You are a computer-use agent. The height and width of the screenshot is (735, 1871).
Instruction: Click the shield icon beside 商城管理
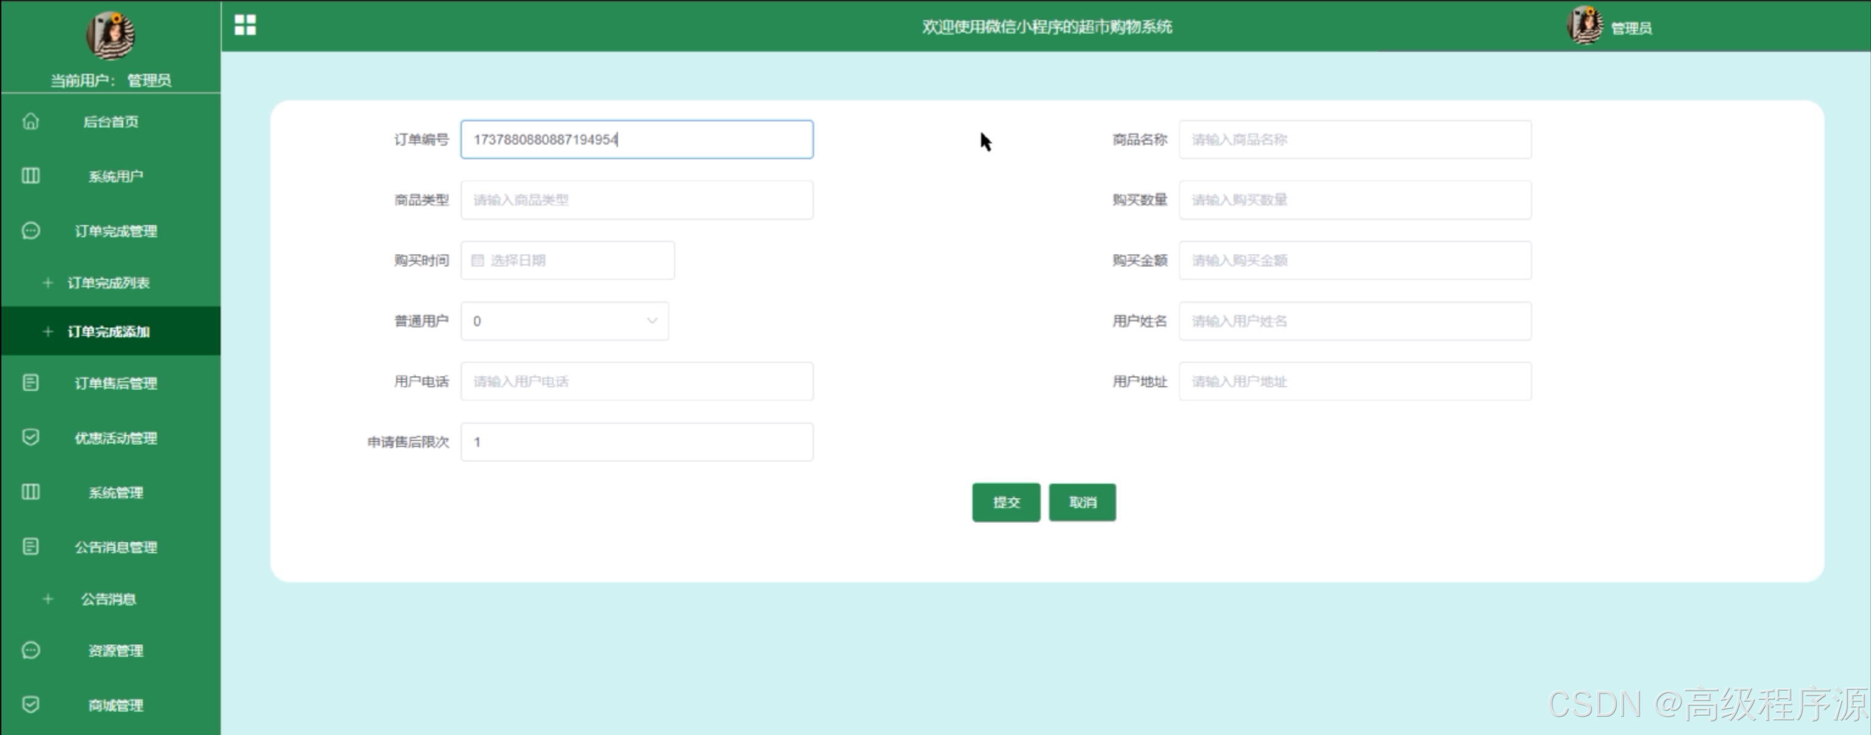[30, 705]
